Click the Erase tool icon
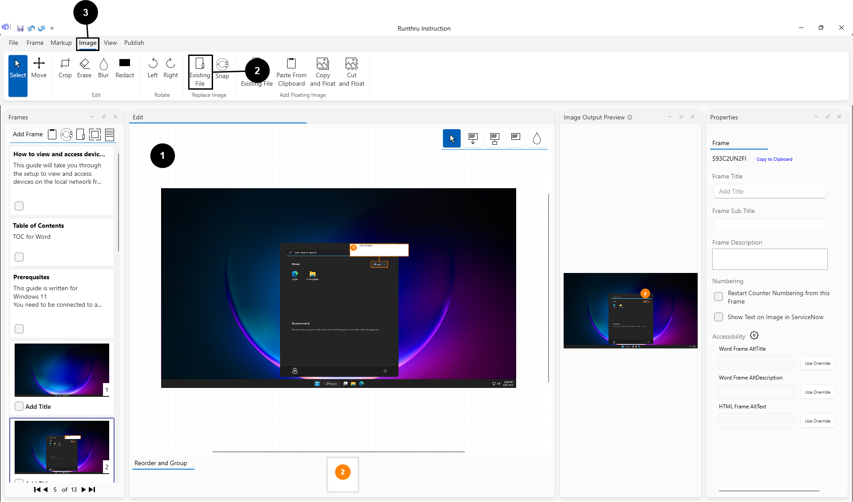Screen dimensions: 853x502 click(84, 68)
